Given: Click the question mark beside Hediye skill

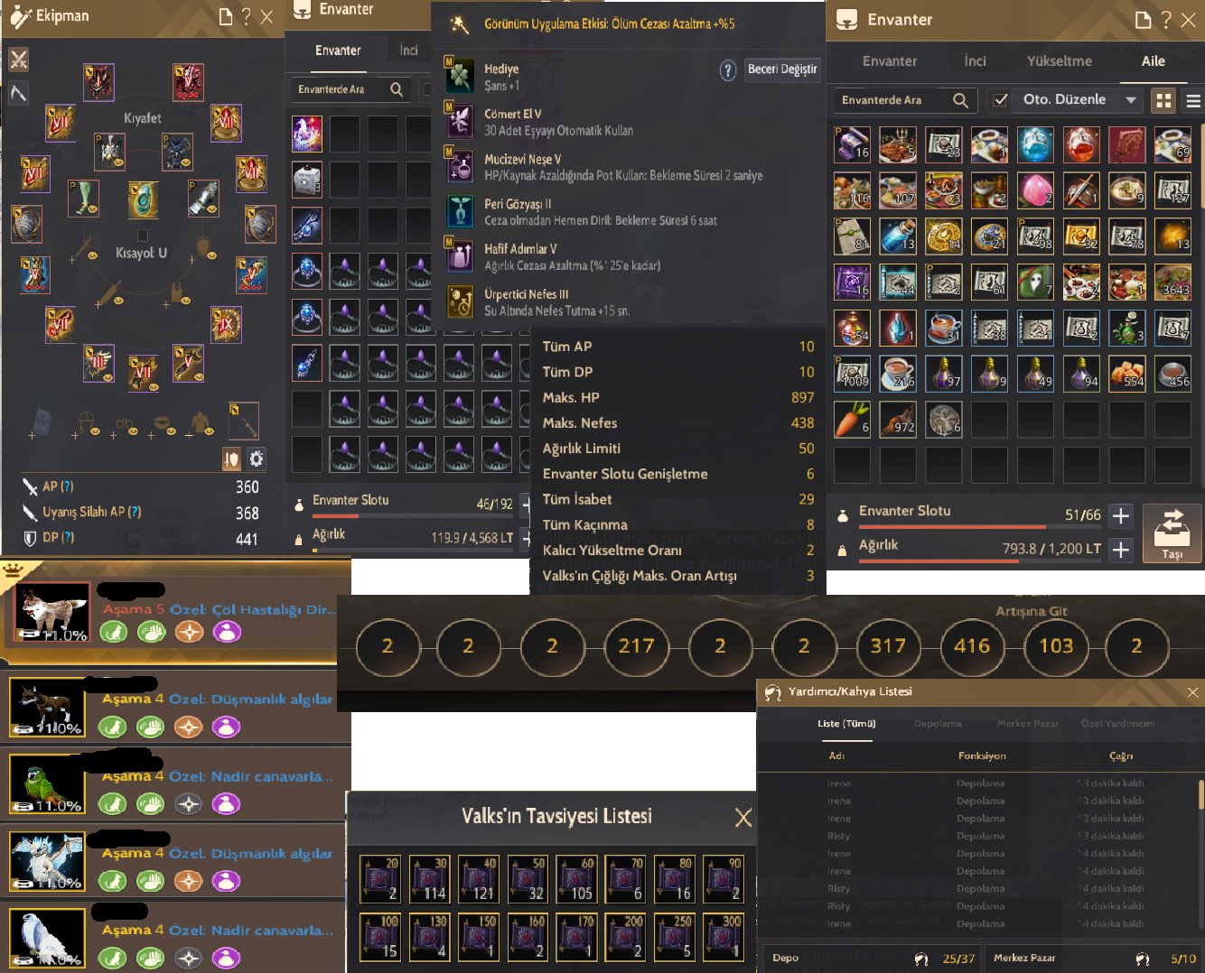Looking at the screenshot, I should click(x=728, y=70).
